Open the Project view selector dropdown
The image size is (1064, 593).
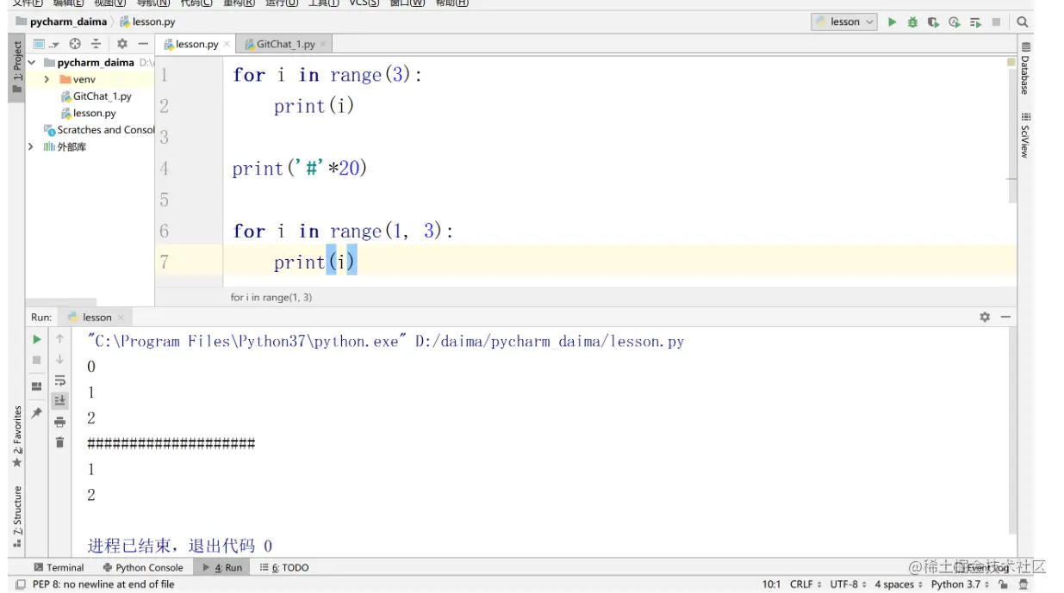46,44
